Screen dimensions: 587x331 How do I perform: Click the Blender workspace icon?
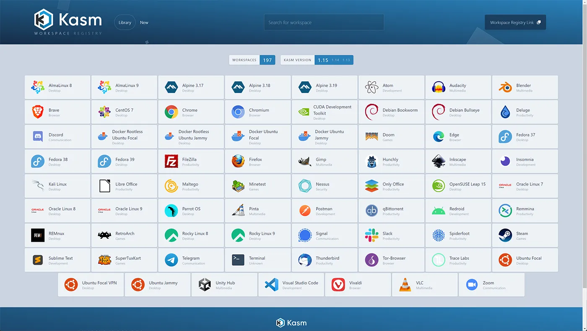point(505,88)
